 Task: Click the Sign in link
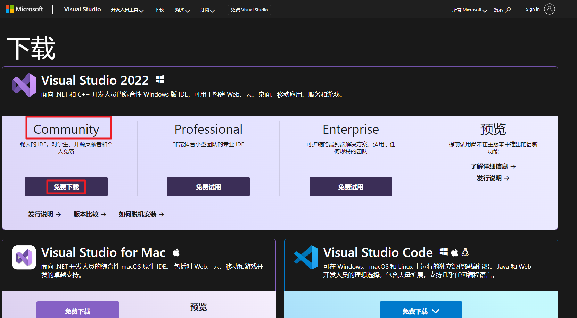point(533,9)
